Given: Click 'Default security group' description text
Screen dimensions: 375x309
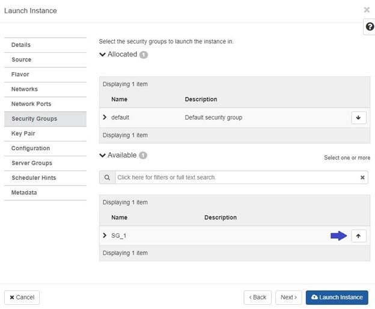Looking at the screenshot, I should point(213,117).
